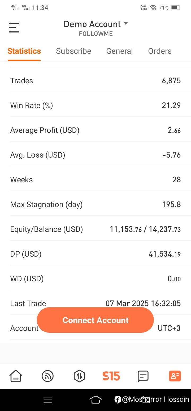Switch to the Subscribe tab

click(x=73, y=51)
